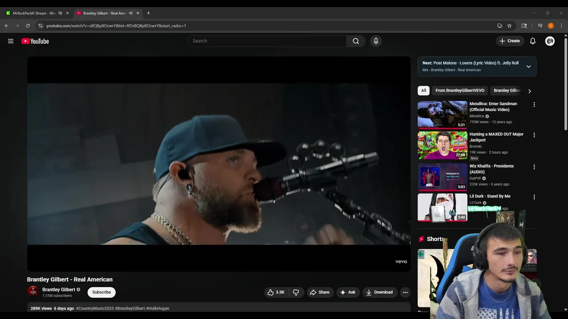Open the side panel icon in toolbar
568x319 pixels.
pos(524,26)
